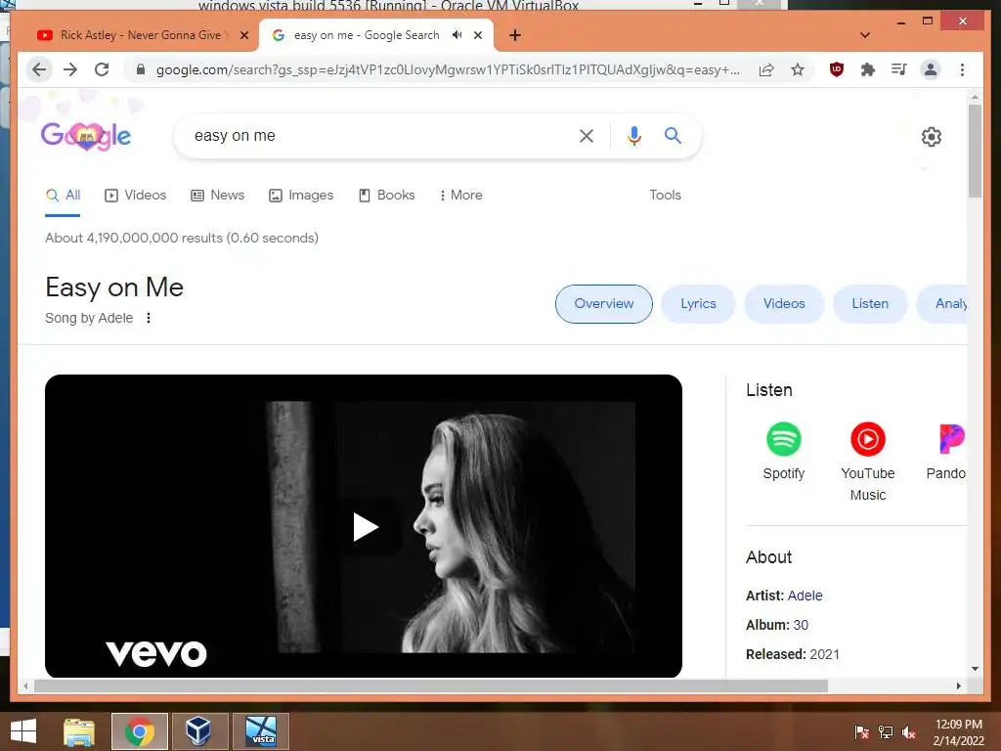Select the All results tab
Viewport: 1001px width, 751px height.
point(63,196)
